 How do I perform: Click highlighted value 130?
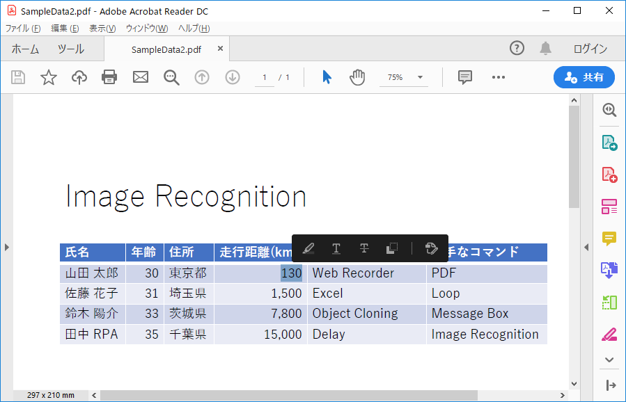[292, 273]
